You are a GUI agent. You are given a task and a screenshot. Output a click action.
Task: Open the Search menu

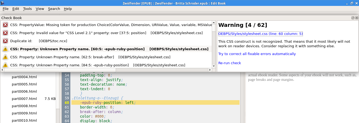pyautogui.click(x=54, y=9)
